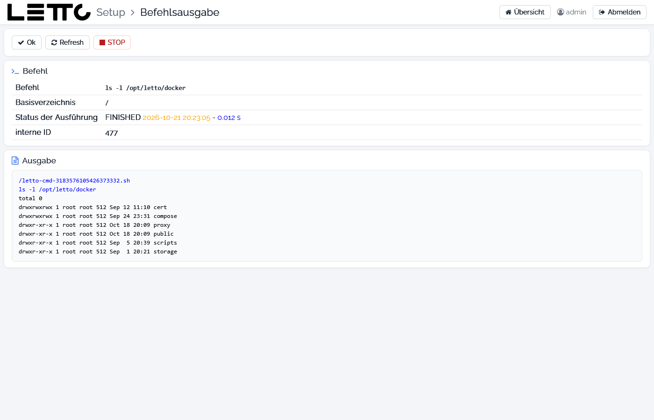The height and width of the screenshot is (420, 654).
Task: Select the Befehlsausgabe breadcrumb title
Action: point(180,12)
